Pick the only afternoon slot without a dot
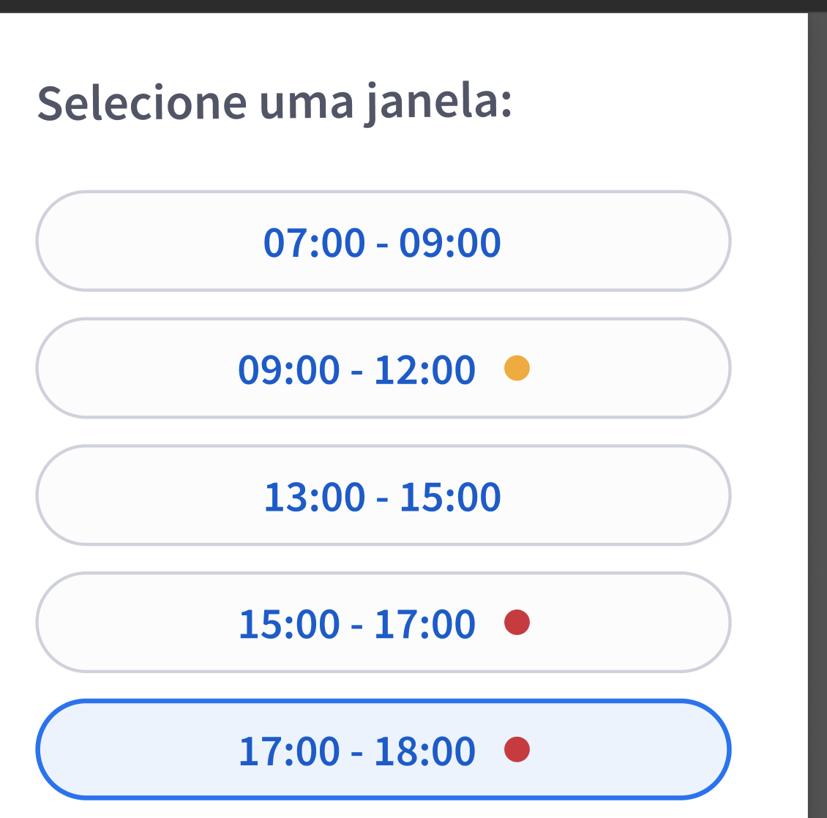Viewport: 827px width, 818px height. tap(383, 495)
